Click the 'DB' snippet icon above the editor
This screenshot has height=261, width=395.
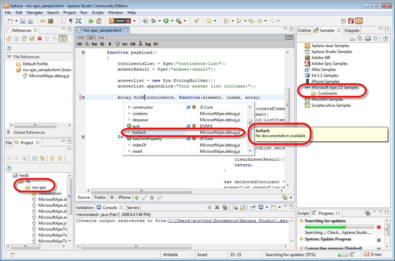point(133,44)
